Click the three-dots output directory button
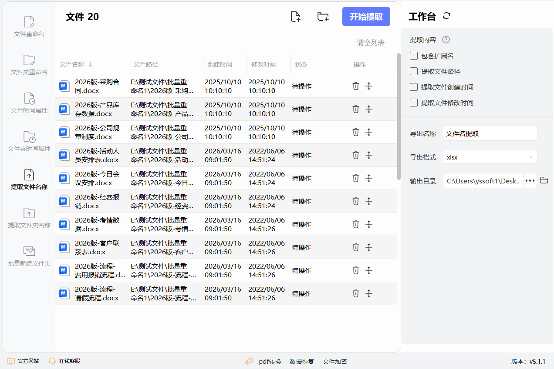Screen dimensions: 554x369 530,180
